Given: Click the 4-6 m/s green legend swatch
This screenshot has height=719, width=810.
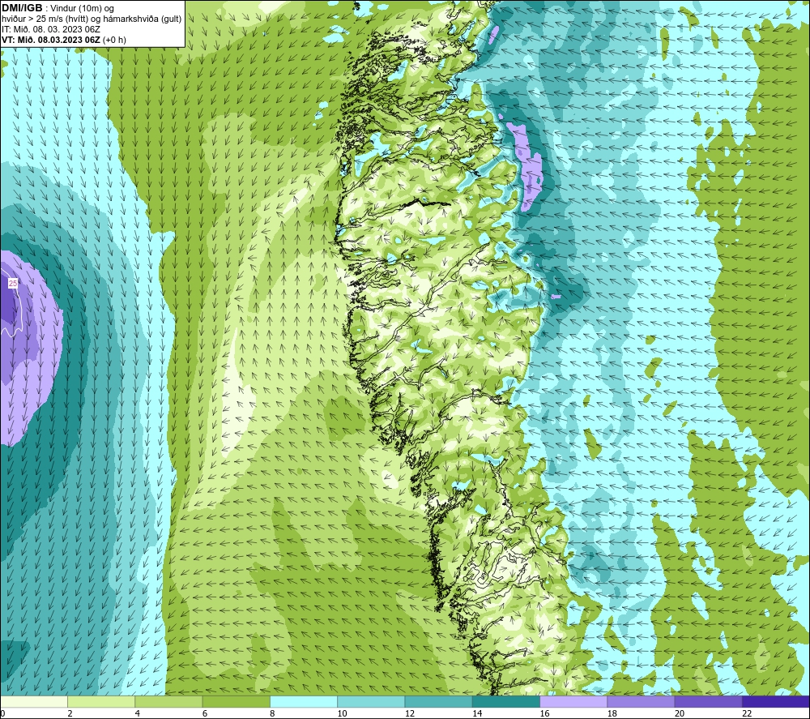Looking at the screenshot, I should [168, 701].
